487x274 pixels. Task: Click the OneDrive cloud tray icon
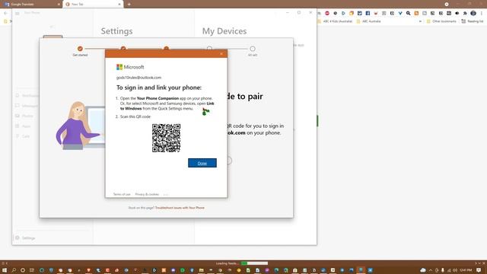[x=423, y=270]
